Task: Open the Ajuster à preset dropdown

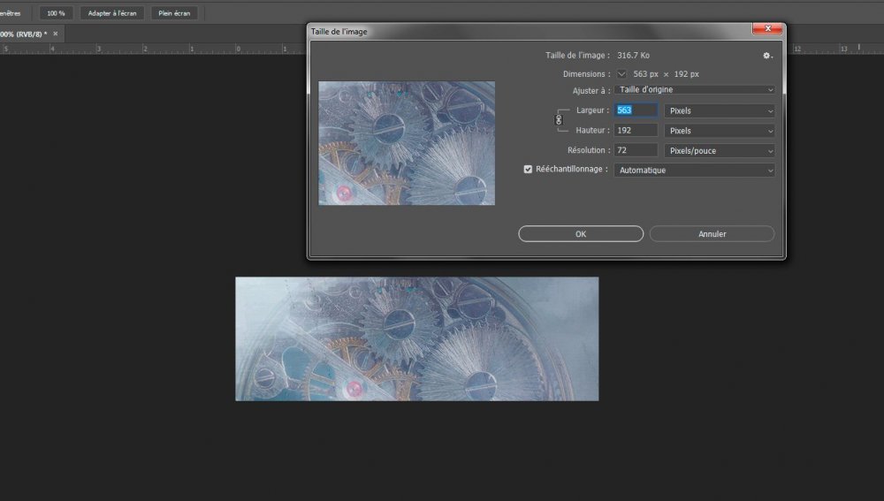Action: 694,90
